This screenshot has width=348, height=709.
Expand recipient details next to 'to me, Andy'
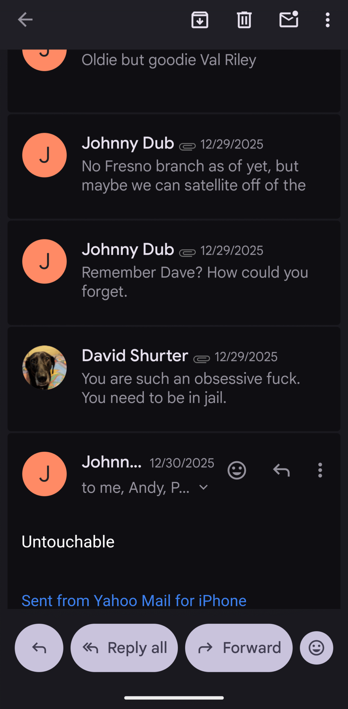click(x=204, y=487)
